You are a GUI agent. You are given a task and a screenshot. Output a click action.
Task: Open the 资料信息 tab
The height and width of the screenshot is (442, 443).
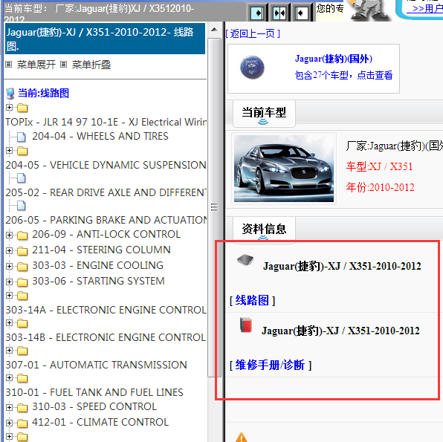pyautogui.click(x=264, y=230)
